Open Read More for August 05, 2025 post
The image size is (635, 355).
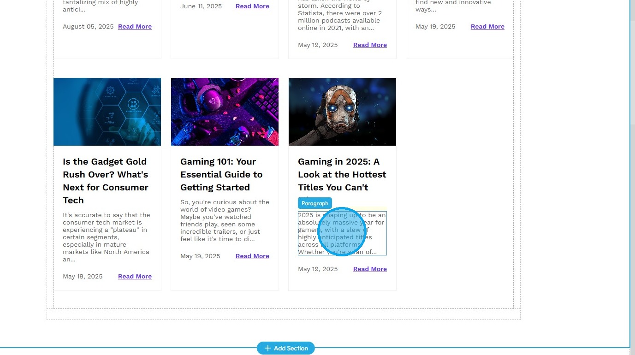[135, 27]
